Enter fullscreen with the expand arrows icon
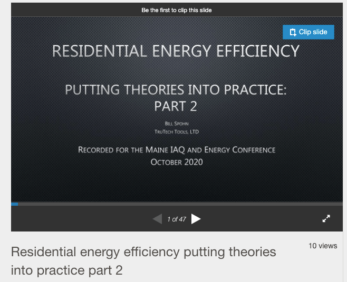This screenshot has width=347, height=282. point(326,219)
